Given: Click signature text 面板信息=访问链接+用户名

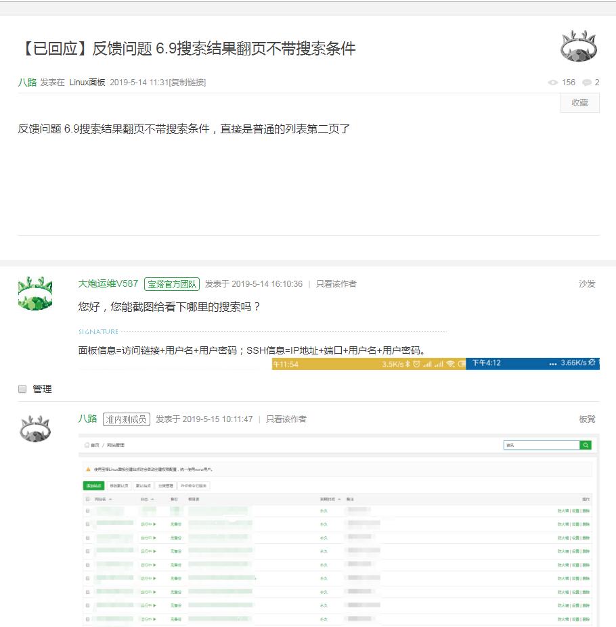Looking at the screenshot, I should click(x=158, y=350).
